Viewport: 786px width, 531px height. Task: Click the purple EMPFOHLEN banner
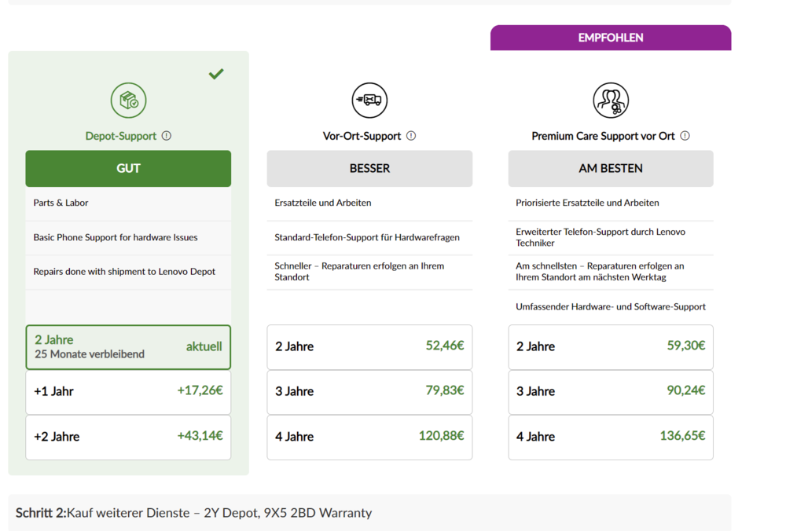coord(611,38)
